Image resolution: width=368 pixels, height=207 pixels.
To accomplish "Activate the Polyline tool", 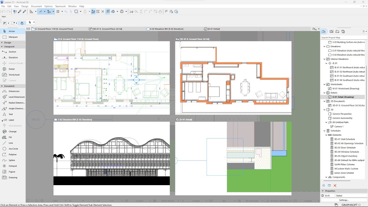I will point(13,154).
